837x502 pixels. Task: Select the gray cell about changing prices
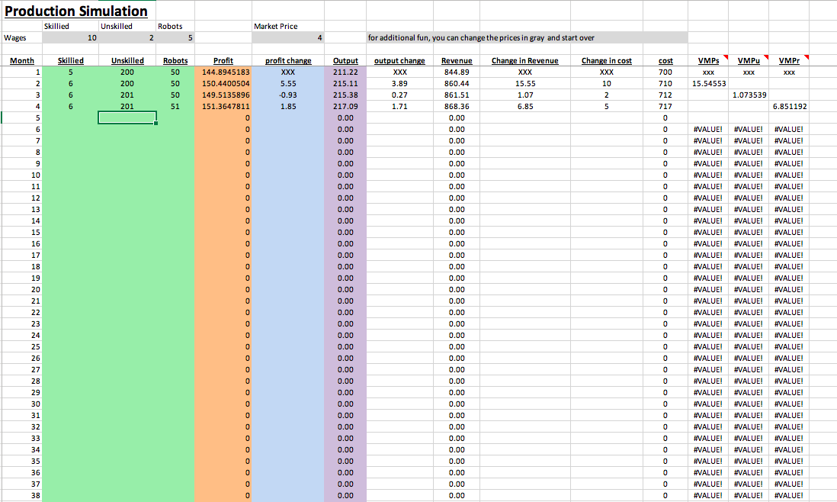(x=526, y=37)
